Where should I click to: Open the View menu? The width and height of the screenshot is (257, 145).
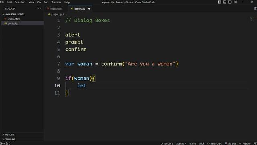tap(31, 2)
